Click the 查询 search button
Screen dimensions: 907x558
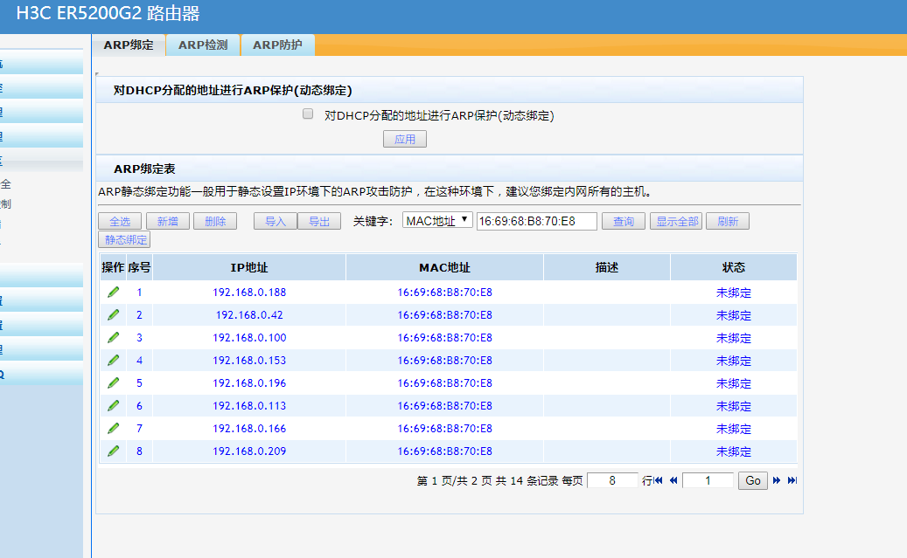tap(624, 222)
